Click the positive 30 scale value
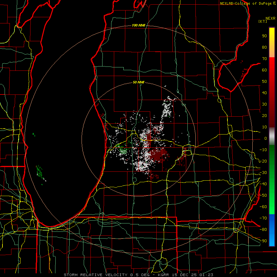This screenshot has height=277, width=277. coord(264,104)
